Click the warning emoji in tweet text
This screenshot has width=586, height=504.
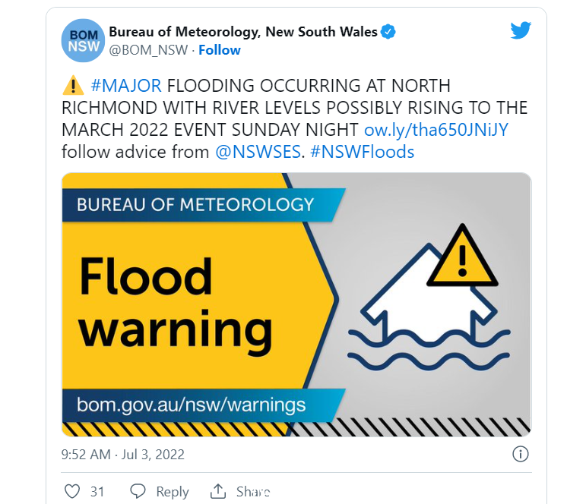[73, 86]
